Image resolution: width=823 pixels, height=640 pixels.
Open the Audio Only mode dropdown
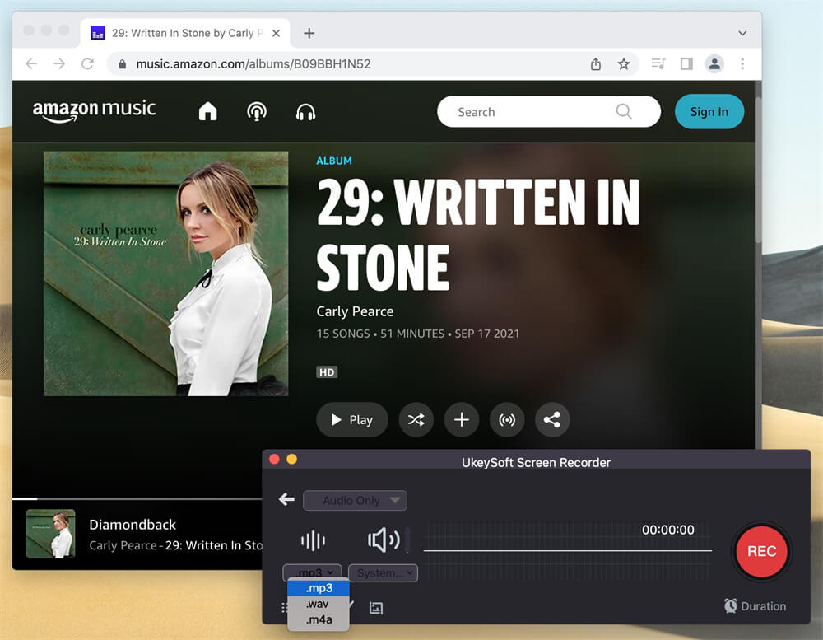click(355, 500)
